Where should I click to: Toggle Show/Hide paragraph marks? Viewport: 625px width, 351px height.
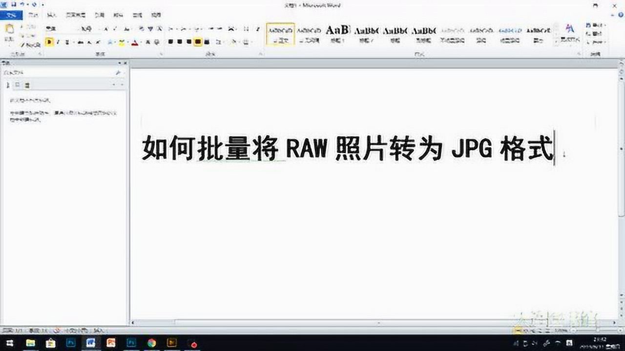257,29
